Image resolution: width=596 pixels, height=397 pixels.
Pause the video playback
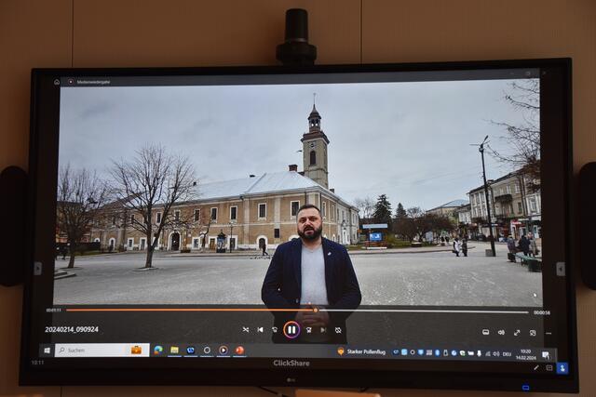pos(291,330)
